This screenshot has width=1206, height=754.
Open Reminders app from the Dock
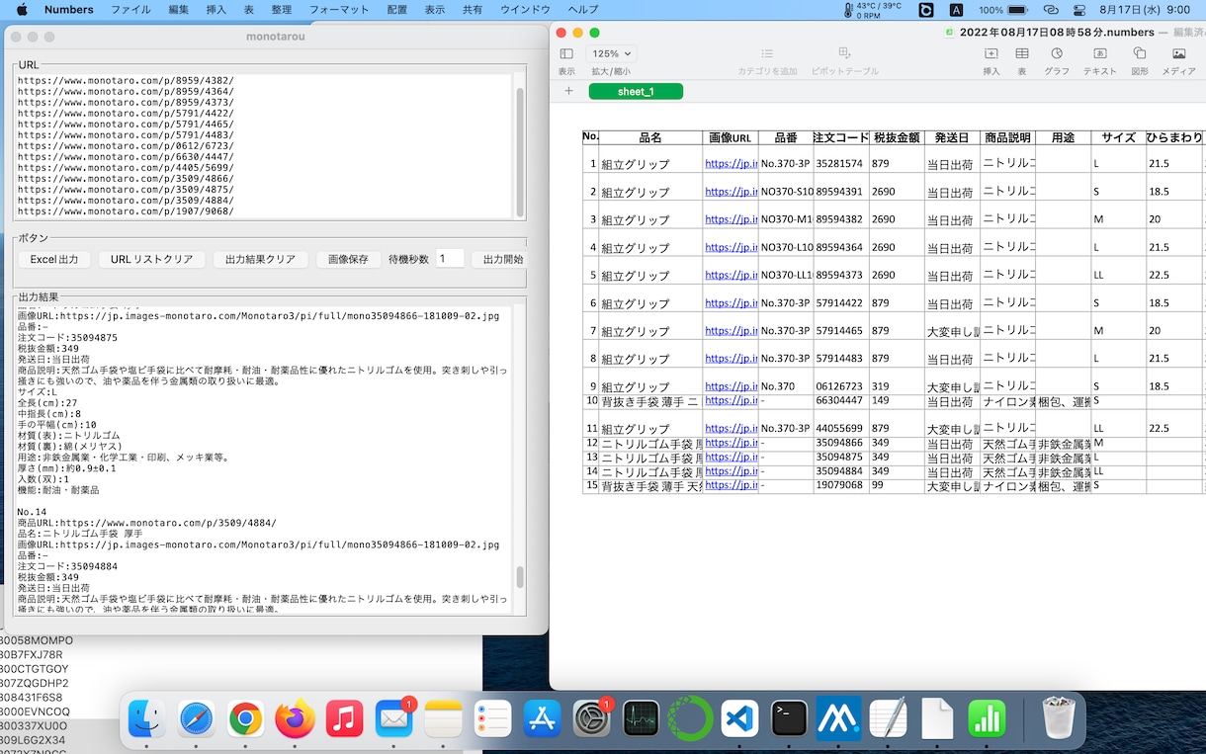point(492,719)
